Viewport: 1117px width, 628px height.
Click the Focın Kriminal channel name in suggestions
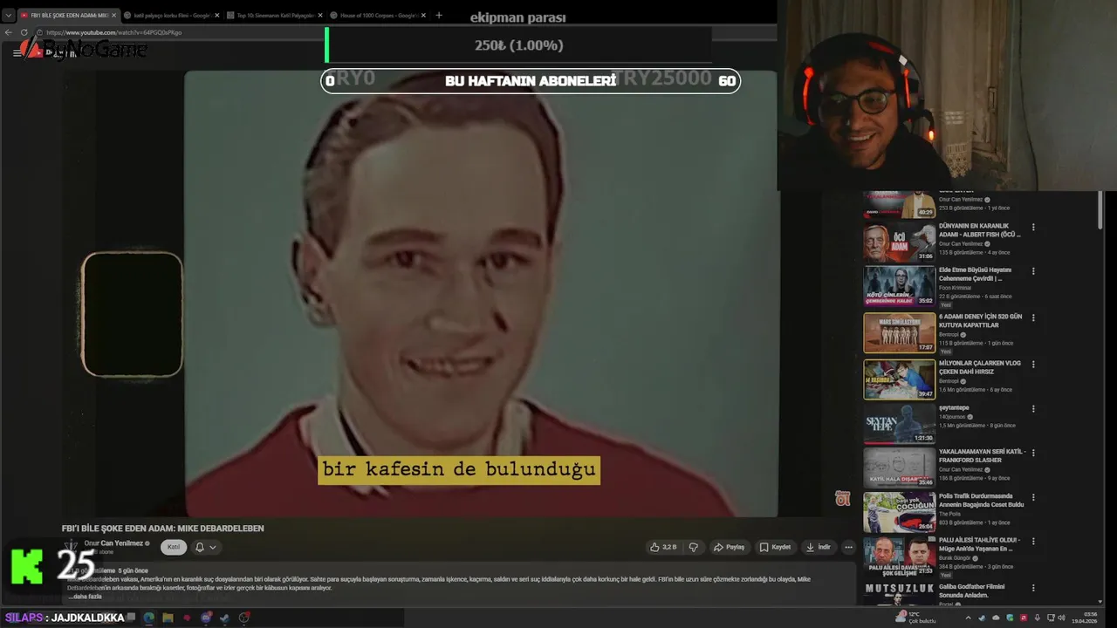click(x=956, y=288)
